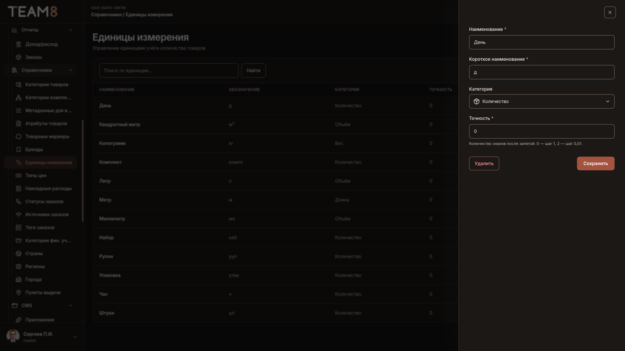Expand the user menu for Сергеев П.И.

tap(75, 337)
